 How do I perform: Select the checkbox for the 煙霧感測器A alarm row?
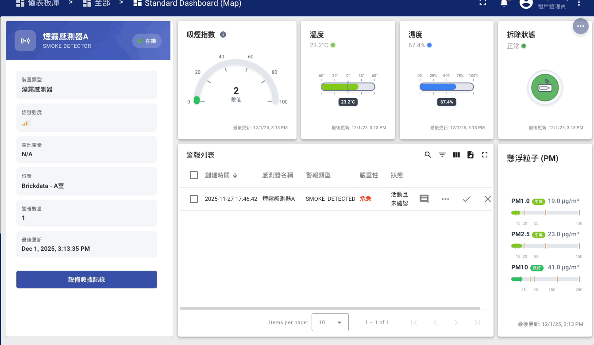(193, 199)
